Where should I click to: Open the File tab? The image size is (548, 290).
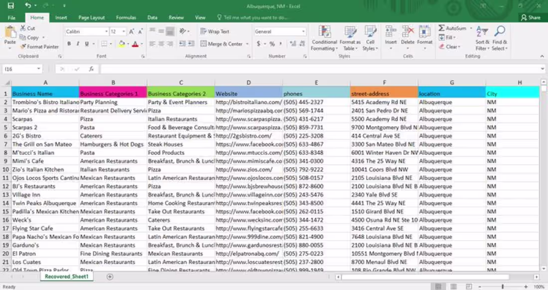point(11,17)
